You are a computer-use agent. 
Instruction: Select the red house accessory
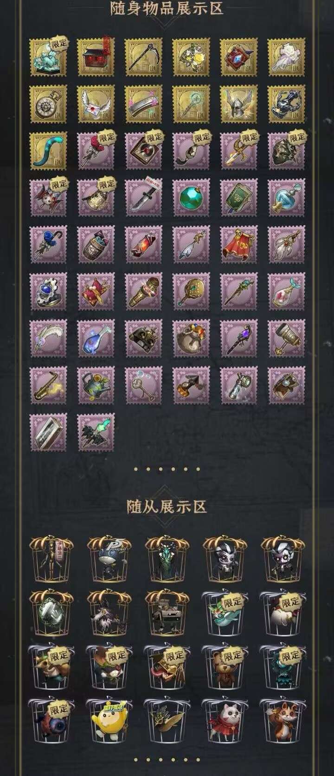point(96,57)
